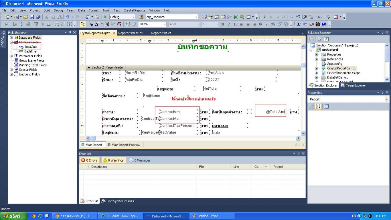This screenshot has width=391, height=220.
Task: Click Solution Explorer Refresh icon
Action: [326, 39]
